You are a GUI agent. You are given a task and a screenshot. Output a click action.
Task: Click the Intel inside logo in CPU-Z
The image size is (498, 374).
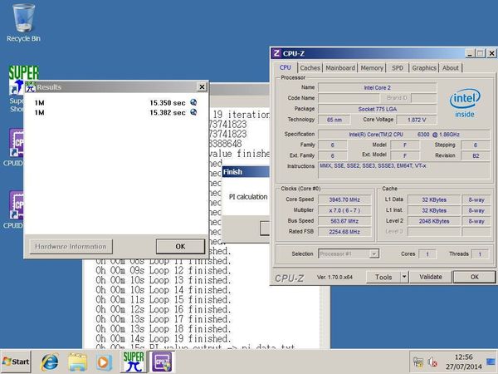[x=466, y=103]
